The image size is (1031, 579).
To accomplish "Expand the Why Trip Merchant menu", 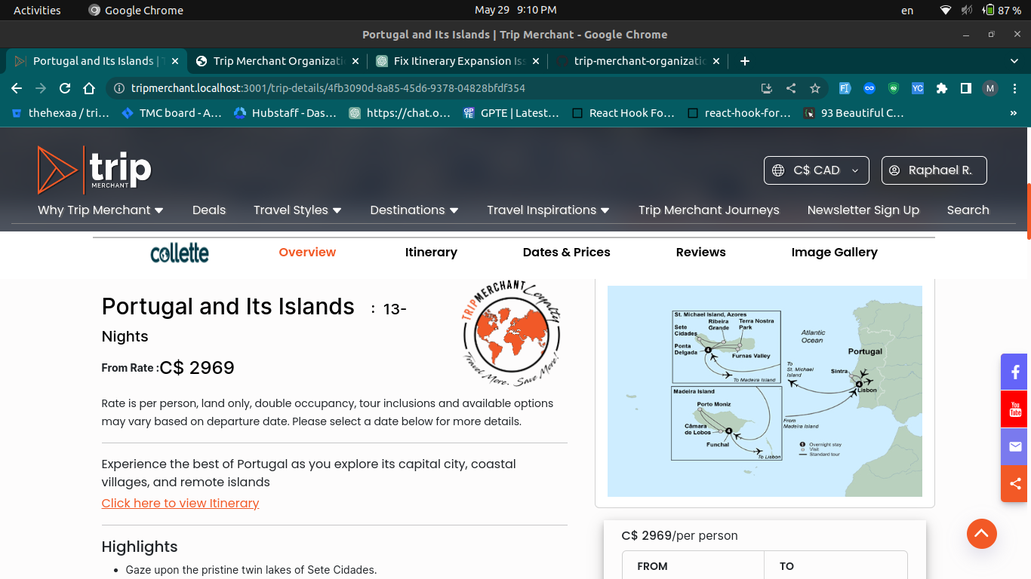I will (x=100, y=210).
